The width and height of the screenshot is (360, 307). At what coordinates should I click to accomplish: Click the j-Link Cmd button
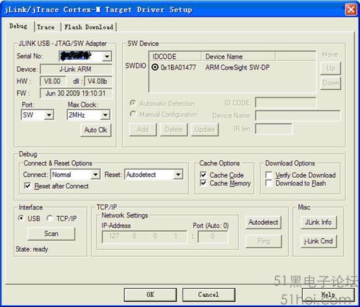318,241
